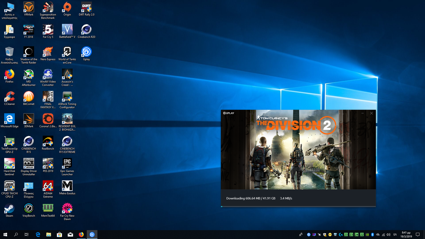Switch to Uplay taskbar button
The image size is (425, 239).
click(x=92, y=235)
